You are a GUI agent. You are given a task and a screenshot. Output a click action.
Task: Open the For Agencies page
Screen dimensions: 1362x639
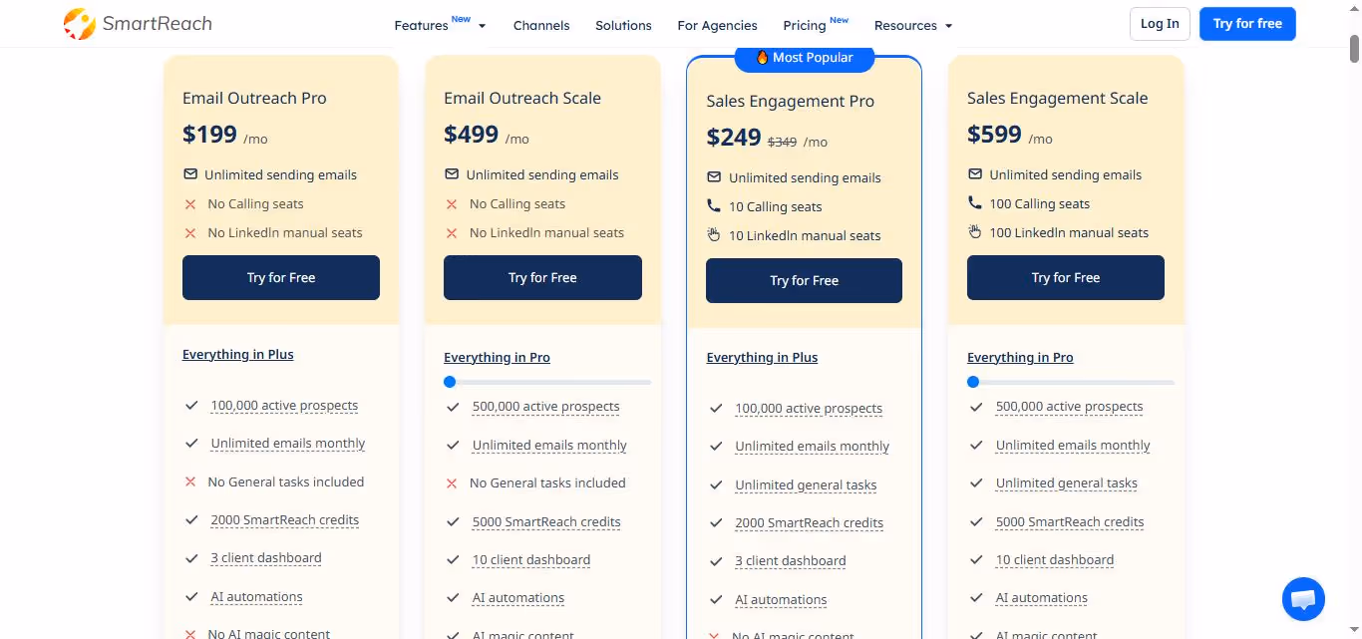coord(717,25)
